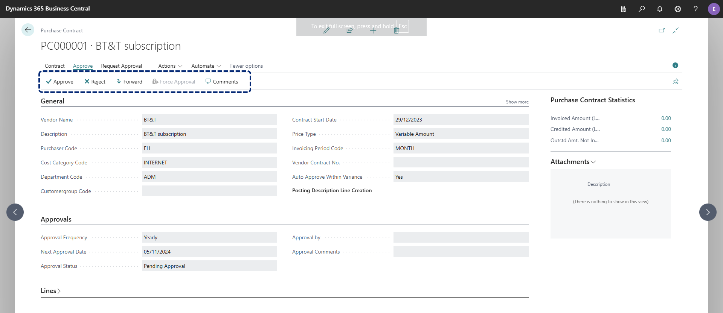Viewport: 723px width, 313px height.
Task: Click the empty Vendor Contract No. field
Action: point(461,163)
